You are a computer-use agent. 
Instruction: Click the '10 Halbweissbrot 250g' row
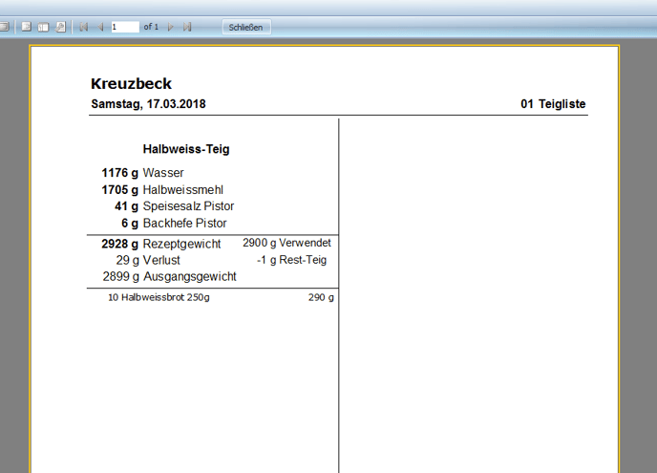click(159, 297)
